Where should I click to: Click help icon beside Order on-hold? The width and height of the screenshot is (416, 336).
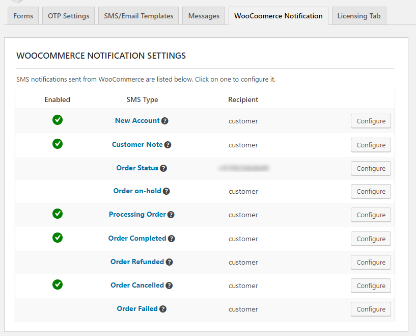tap(167, 191)
